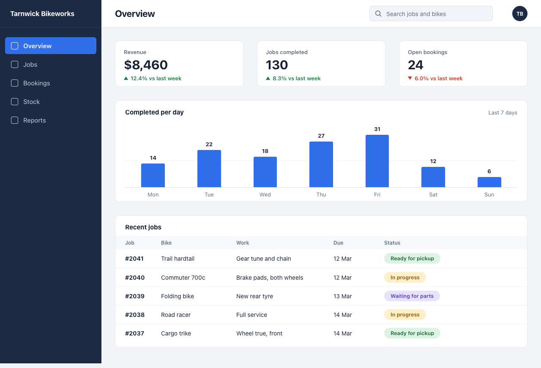Click the Sunday bar in the chart
This screenshot has height=368, width=541.
click(x=489, y=182)
